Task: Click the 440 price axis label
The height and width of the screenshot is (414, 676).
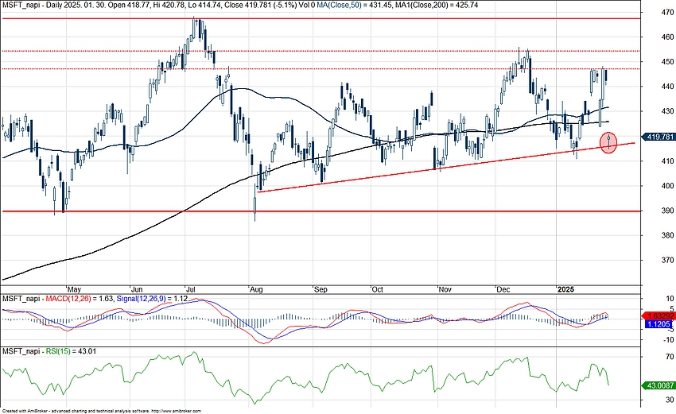Action: click(668, 87)
